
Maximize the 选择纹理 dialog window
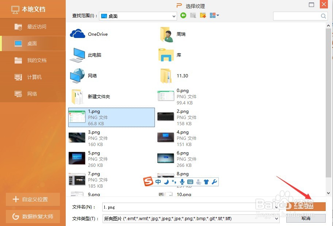[x=311, y=5]
